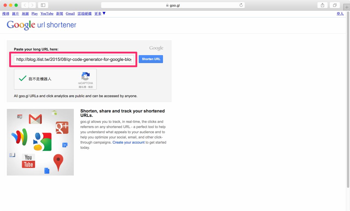Open the 雲端硬碟 link
350x211 pixels.
pyautogui.click(x=84, y=14)
